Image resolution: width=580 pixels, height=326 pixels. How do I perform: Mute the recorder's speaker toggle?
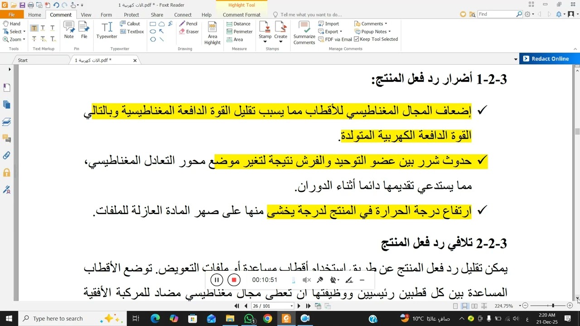click(307, 280)
